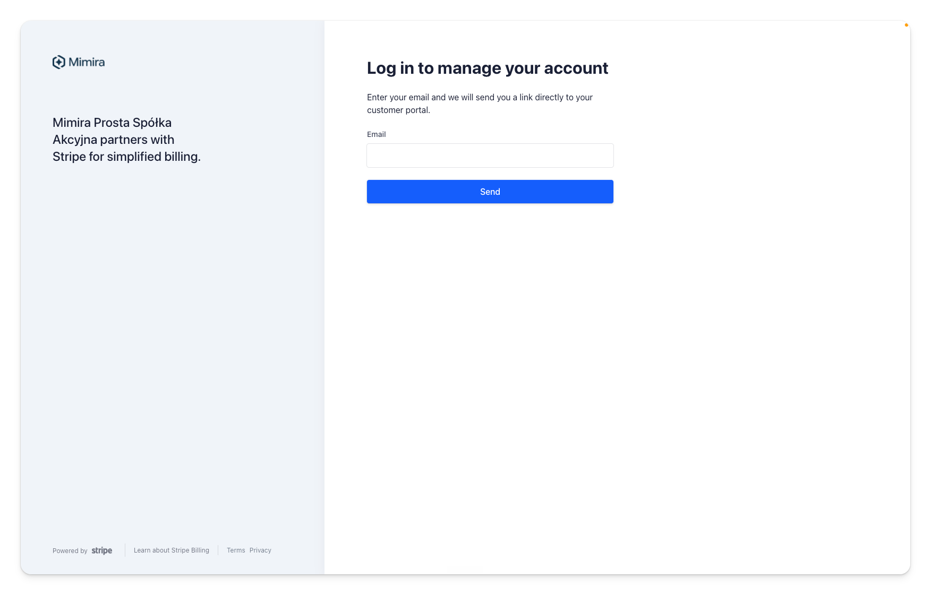This screenshot has width=931, height=595.
Task: Click the Mimira wordmark beside the logo
Action: tap(87, 62)
